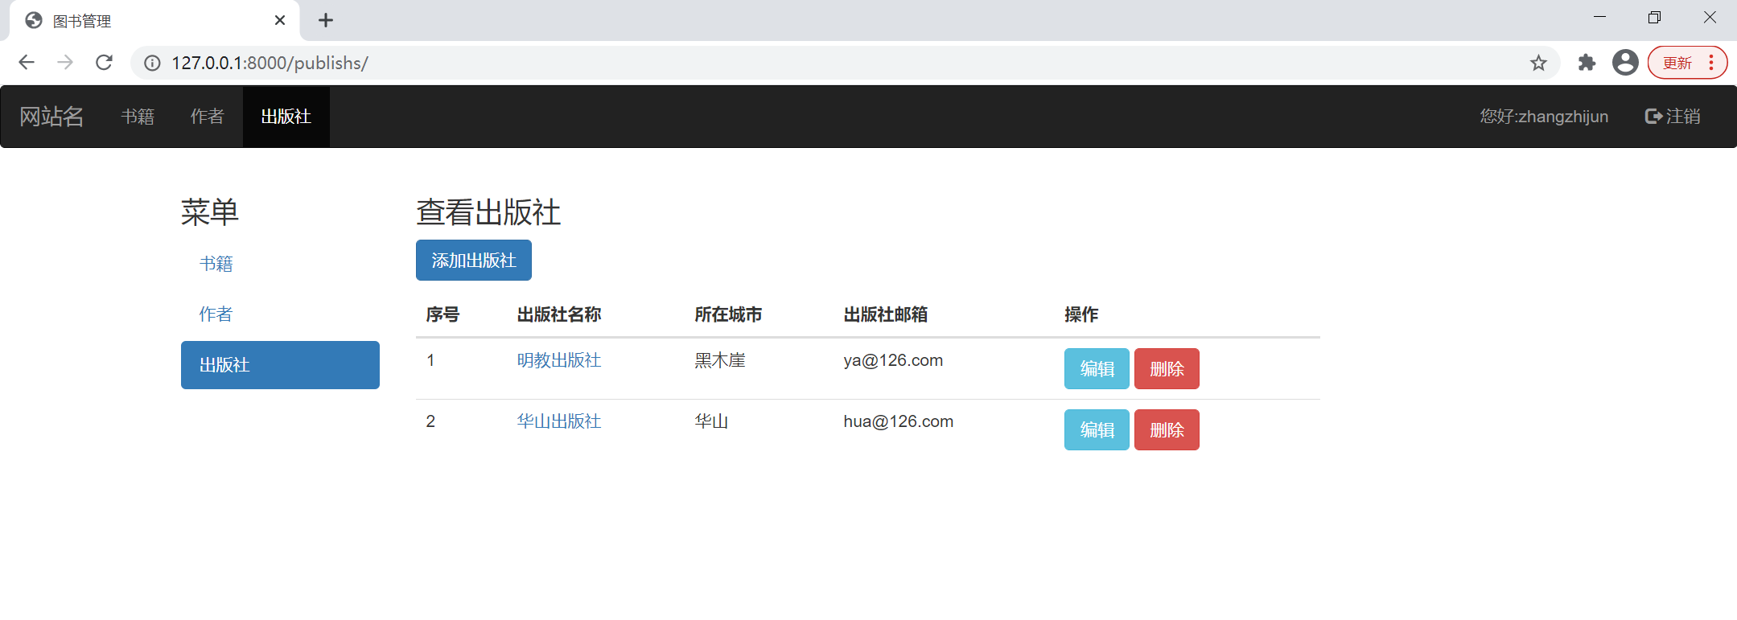Viewport: 1737px width, 620px height.
Task: Bookmark this page with the star icon
Action: click(1538, 63)
